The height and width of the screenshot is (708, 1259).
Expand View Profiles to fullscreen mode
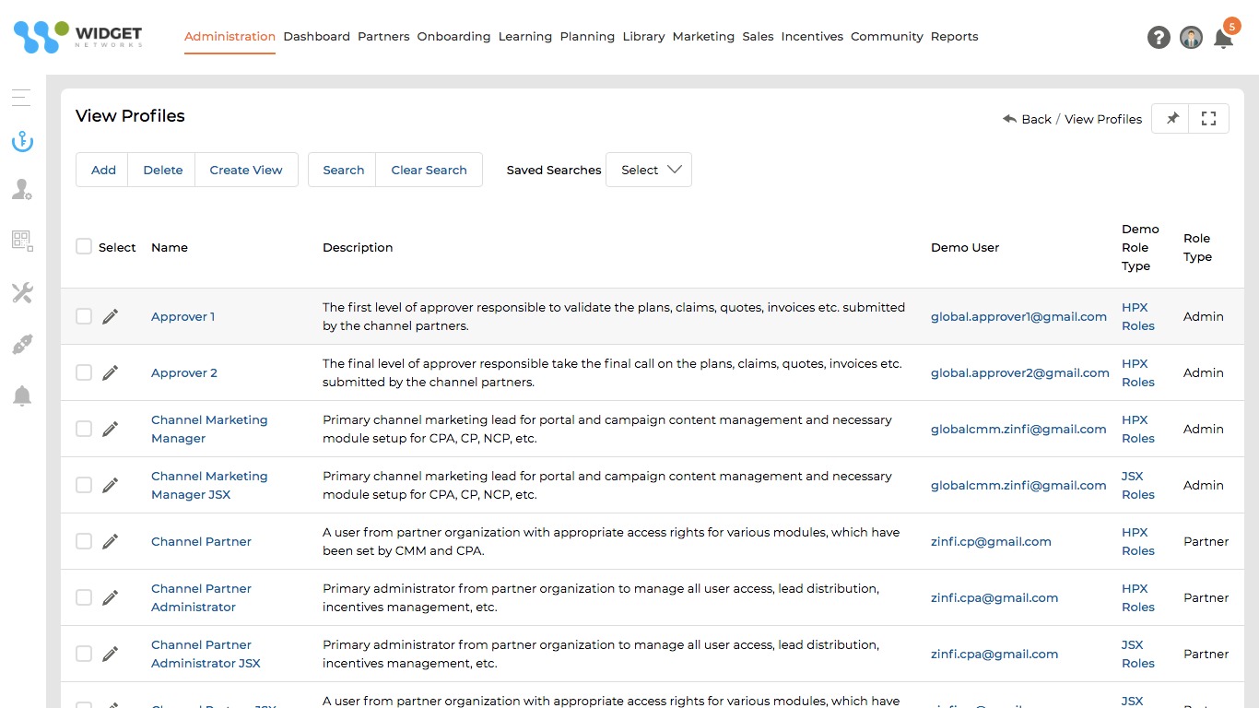tap(1208, 118)
